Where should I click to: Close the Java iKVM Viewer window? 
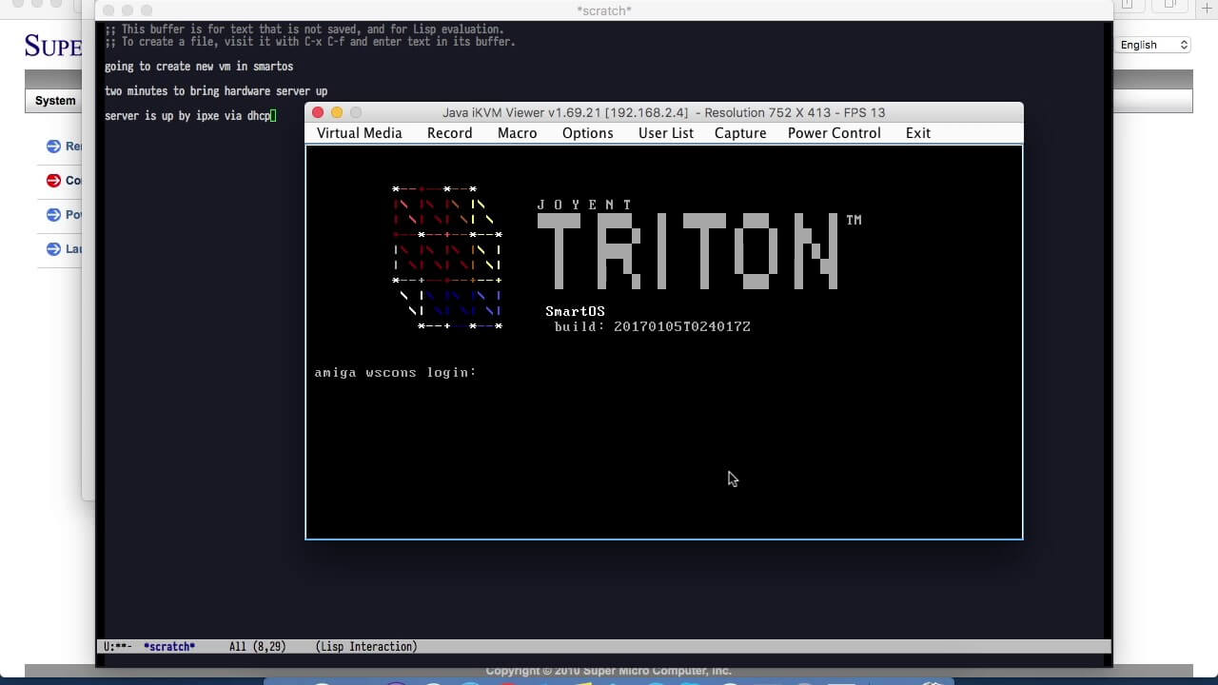pyautogui.click(x=318, y=112)
